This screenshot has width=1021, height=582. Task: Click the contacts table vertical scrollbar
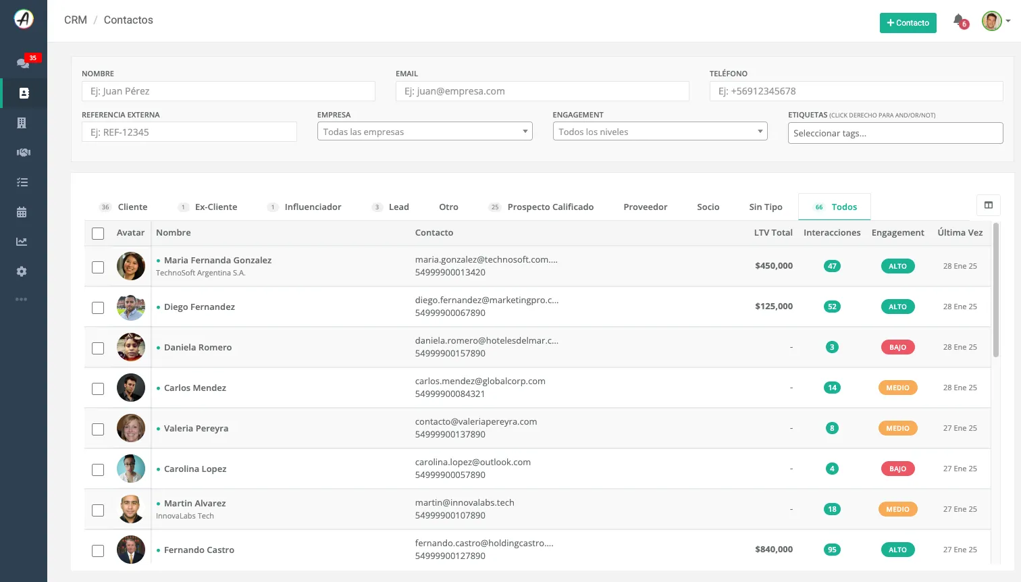point(995,290)
